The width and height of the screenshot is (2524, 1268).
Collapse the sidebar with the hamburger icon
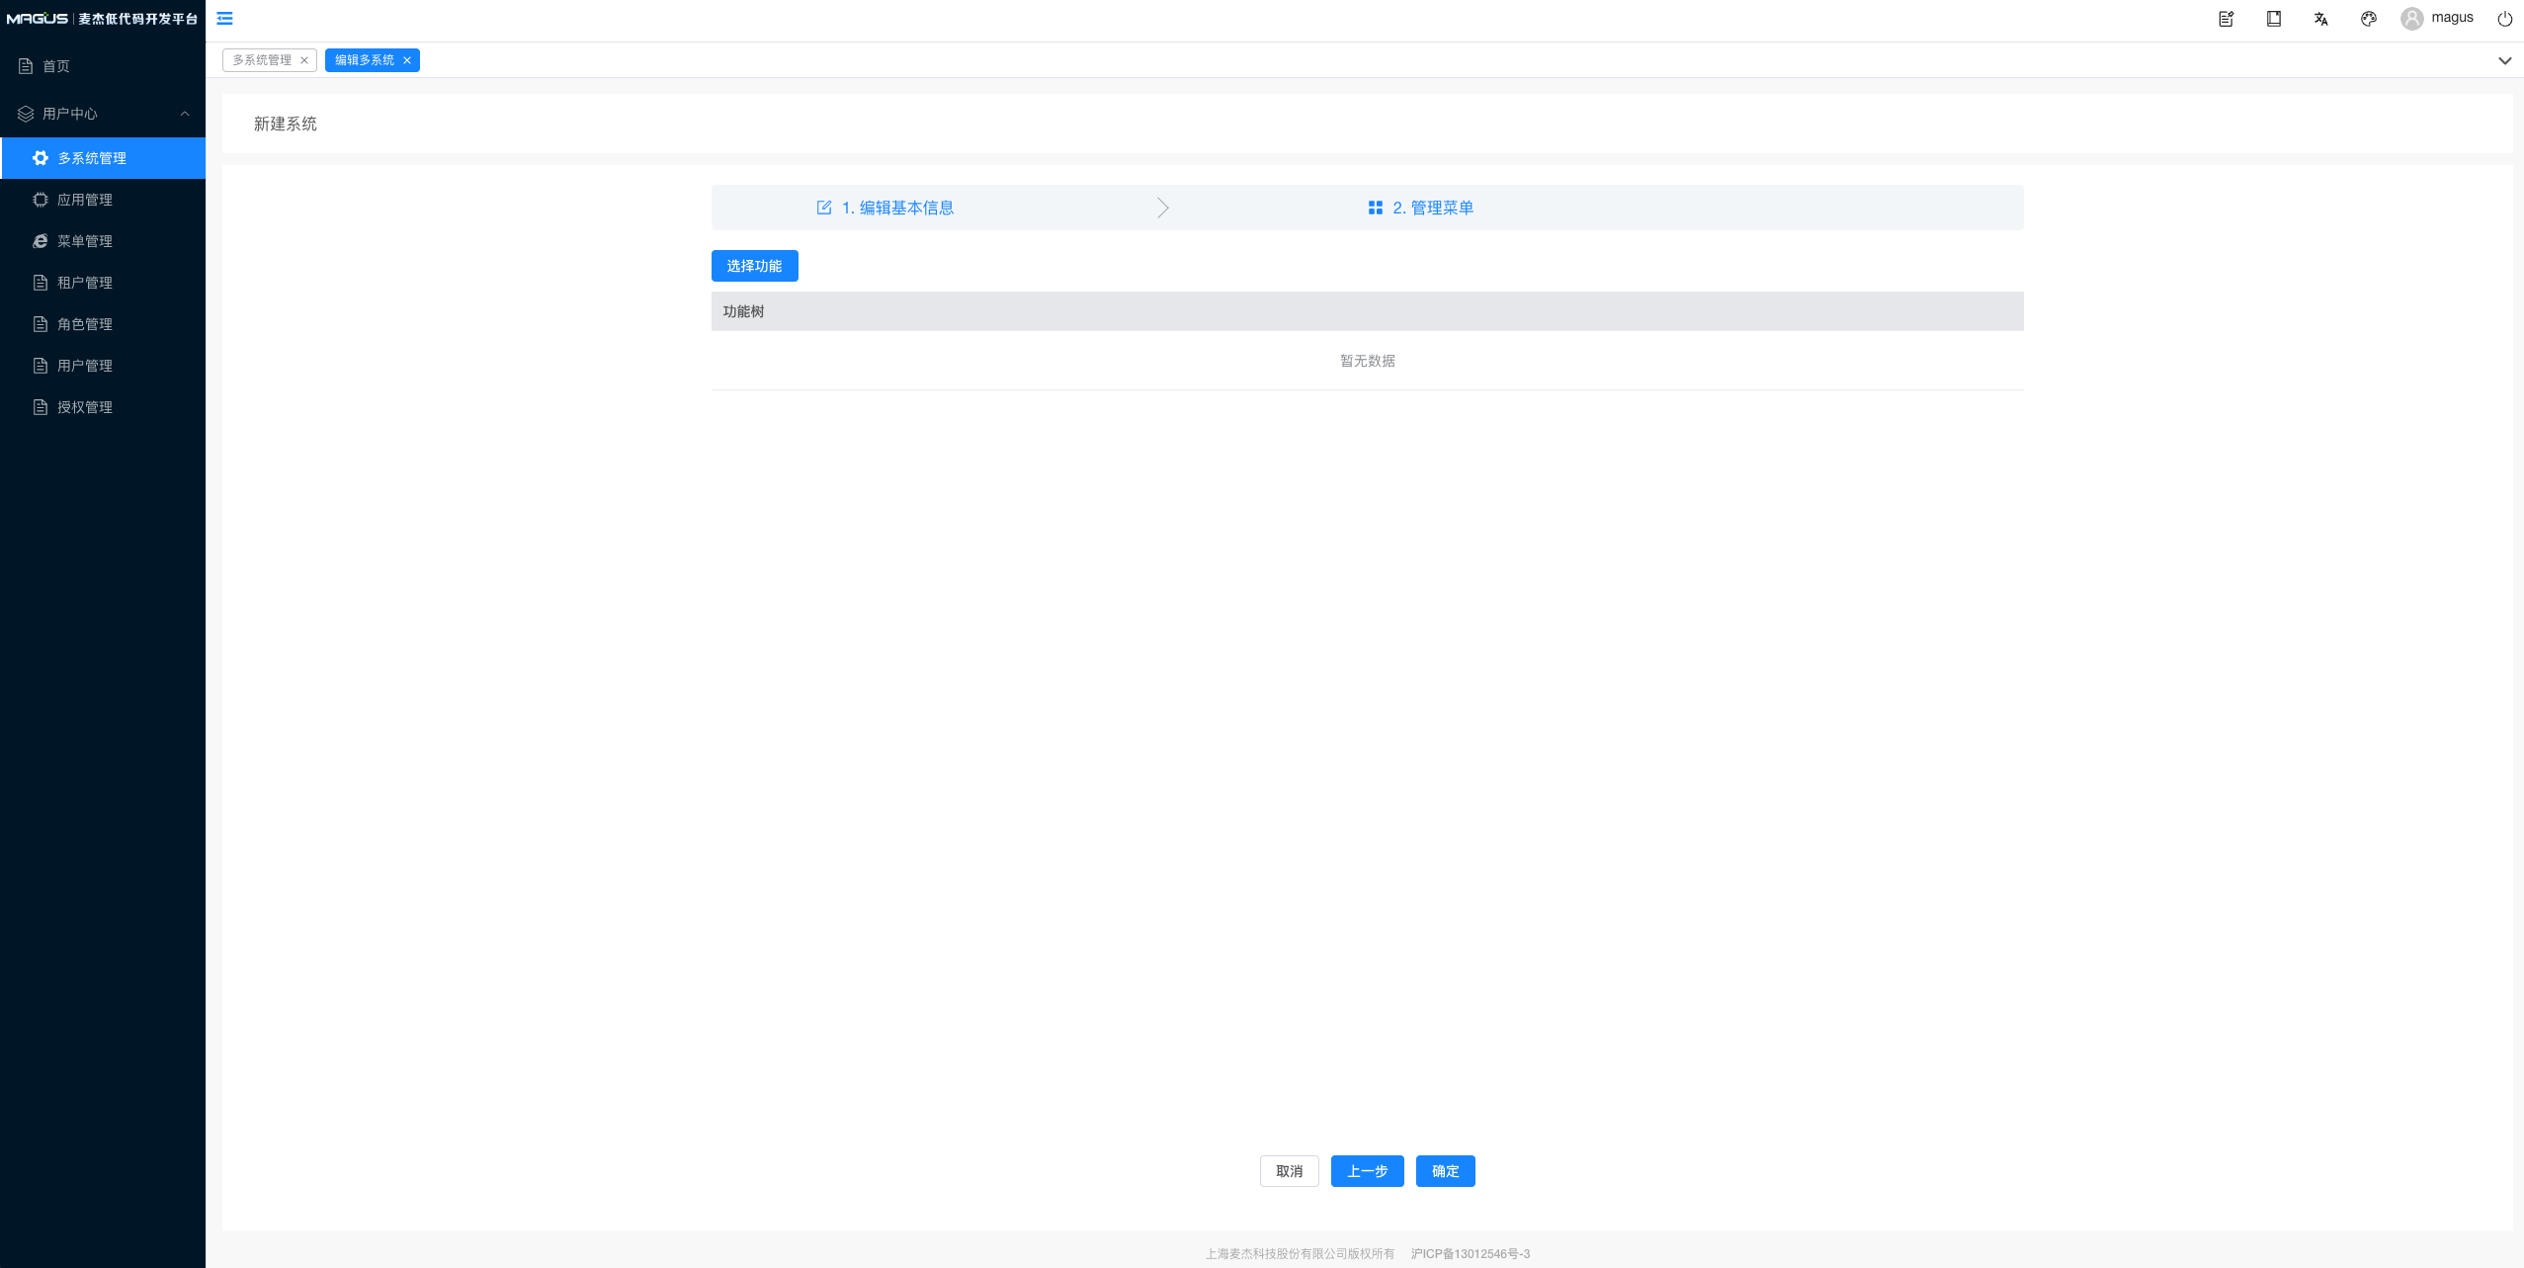pyautogui.click(x=224, y=18)
